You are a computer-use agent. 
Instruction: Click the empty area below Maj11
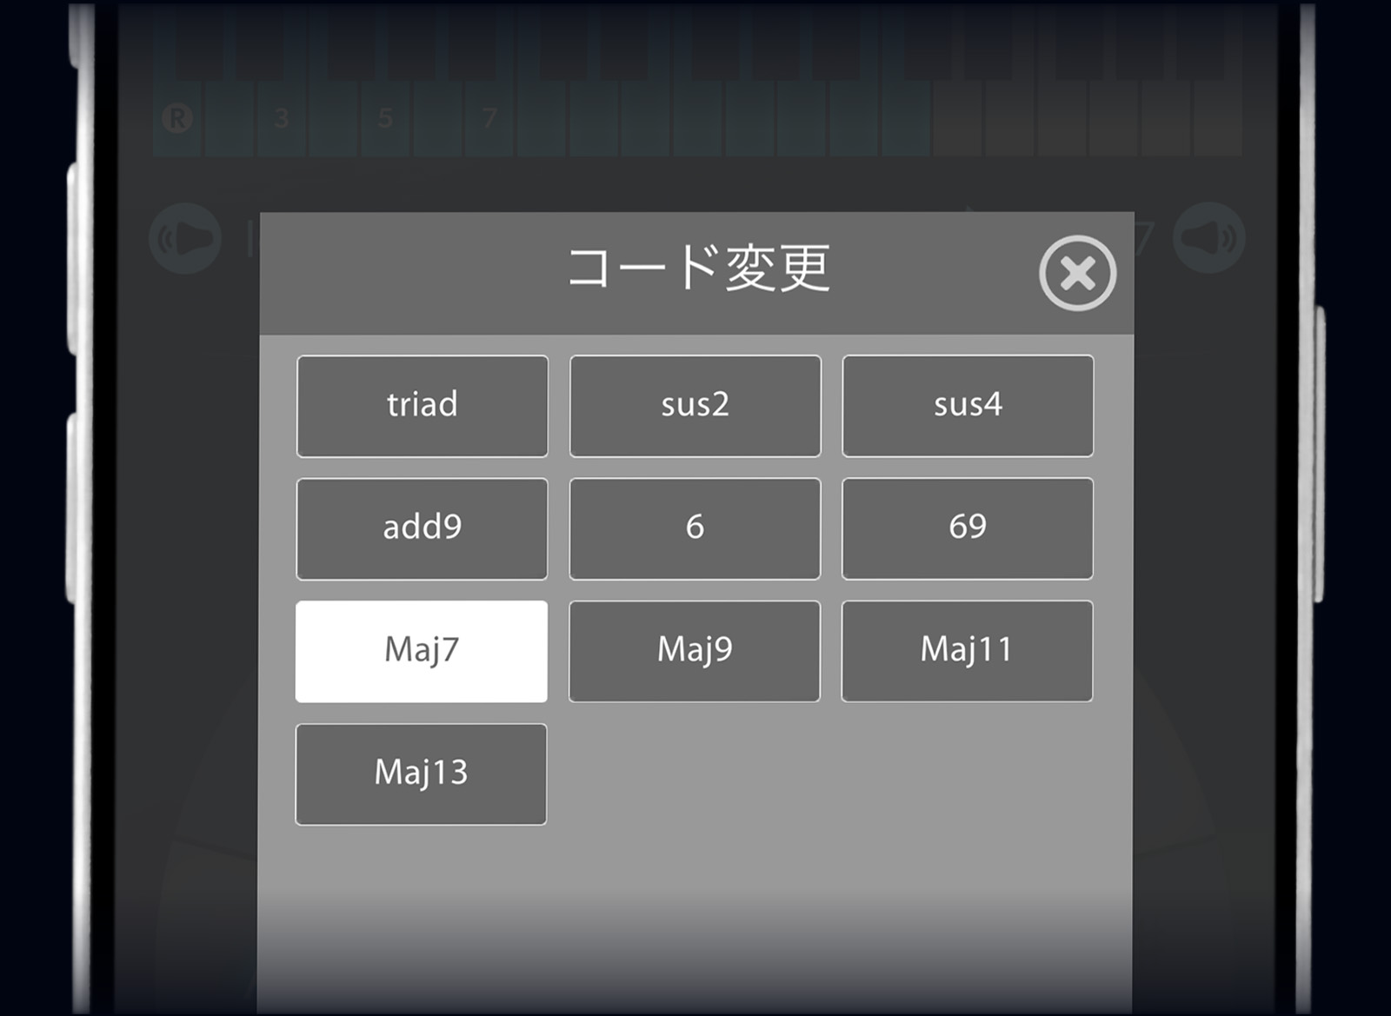(x=967, y=774)
